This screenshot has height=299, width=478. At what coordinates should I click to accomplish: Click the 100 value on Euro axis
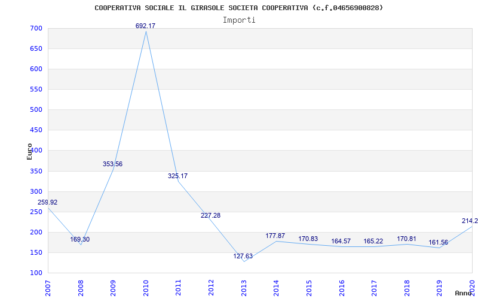click(x=36, y=273)
